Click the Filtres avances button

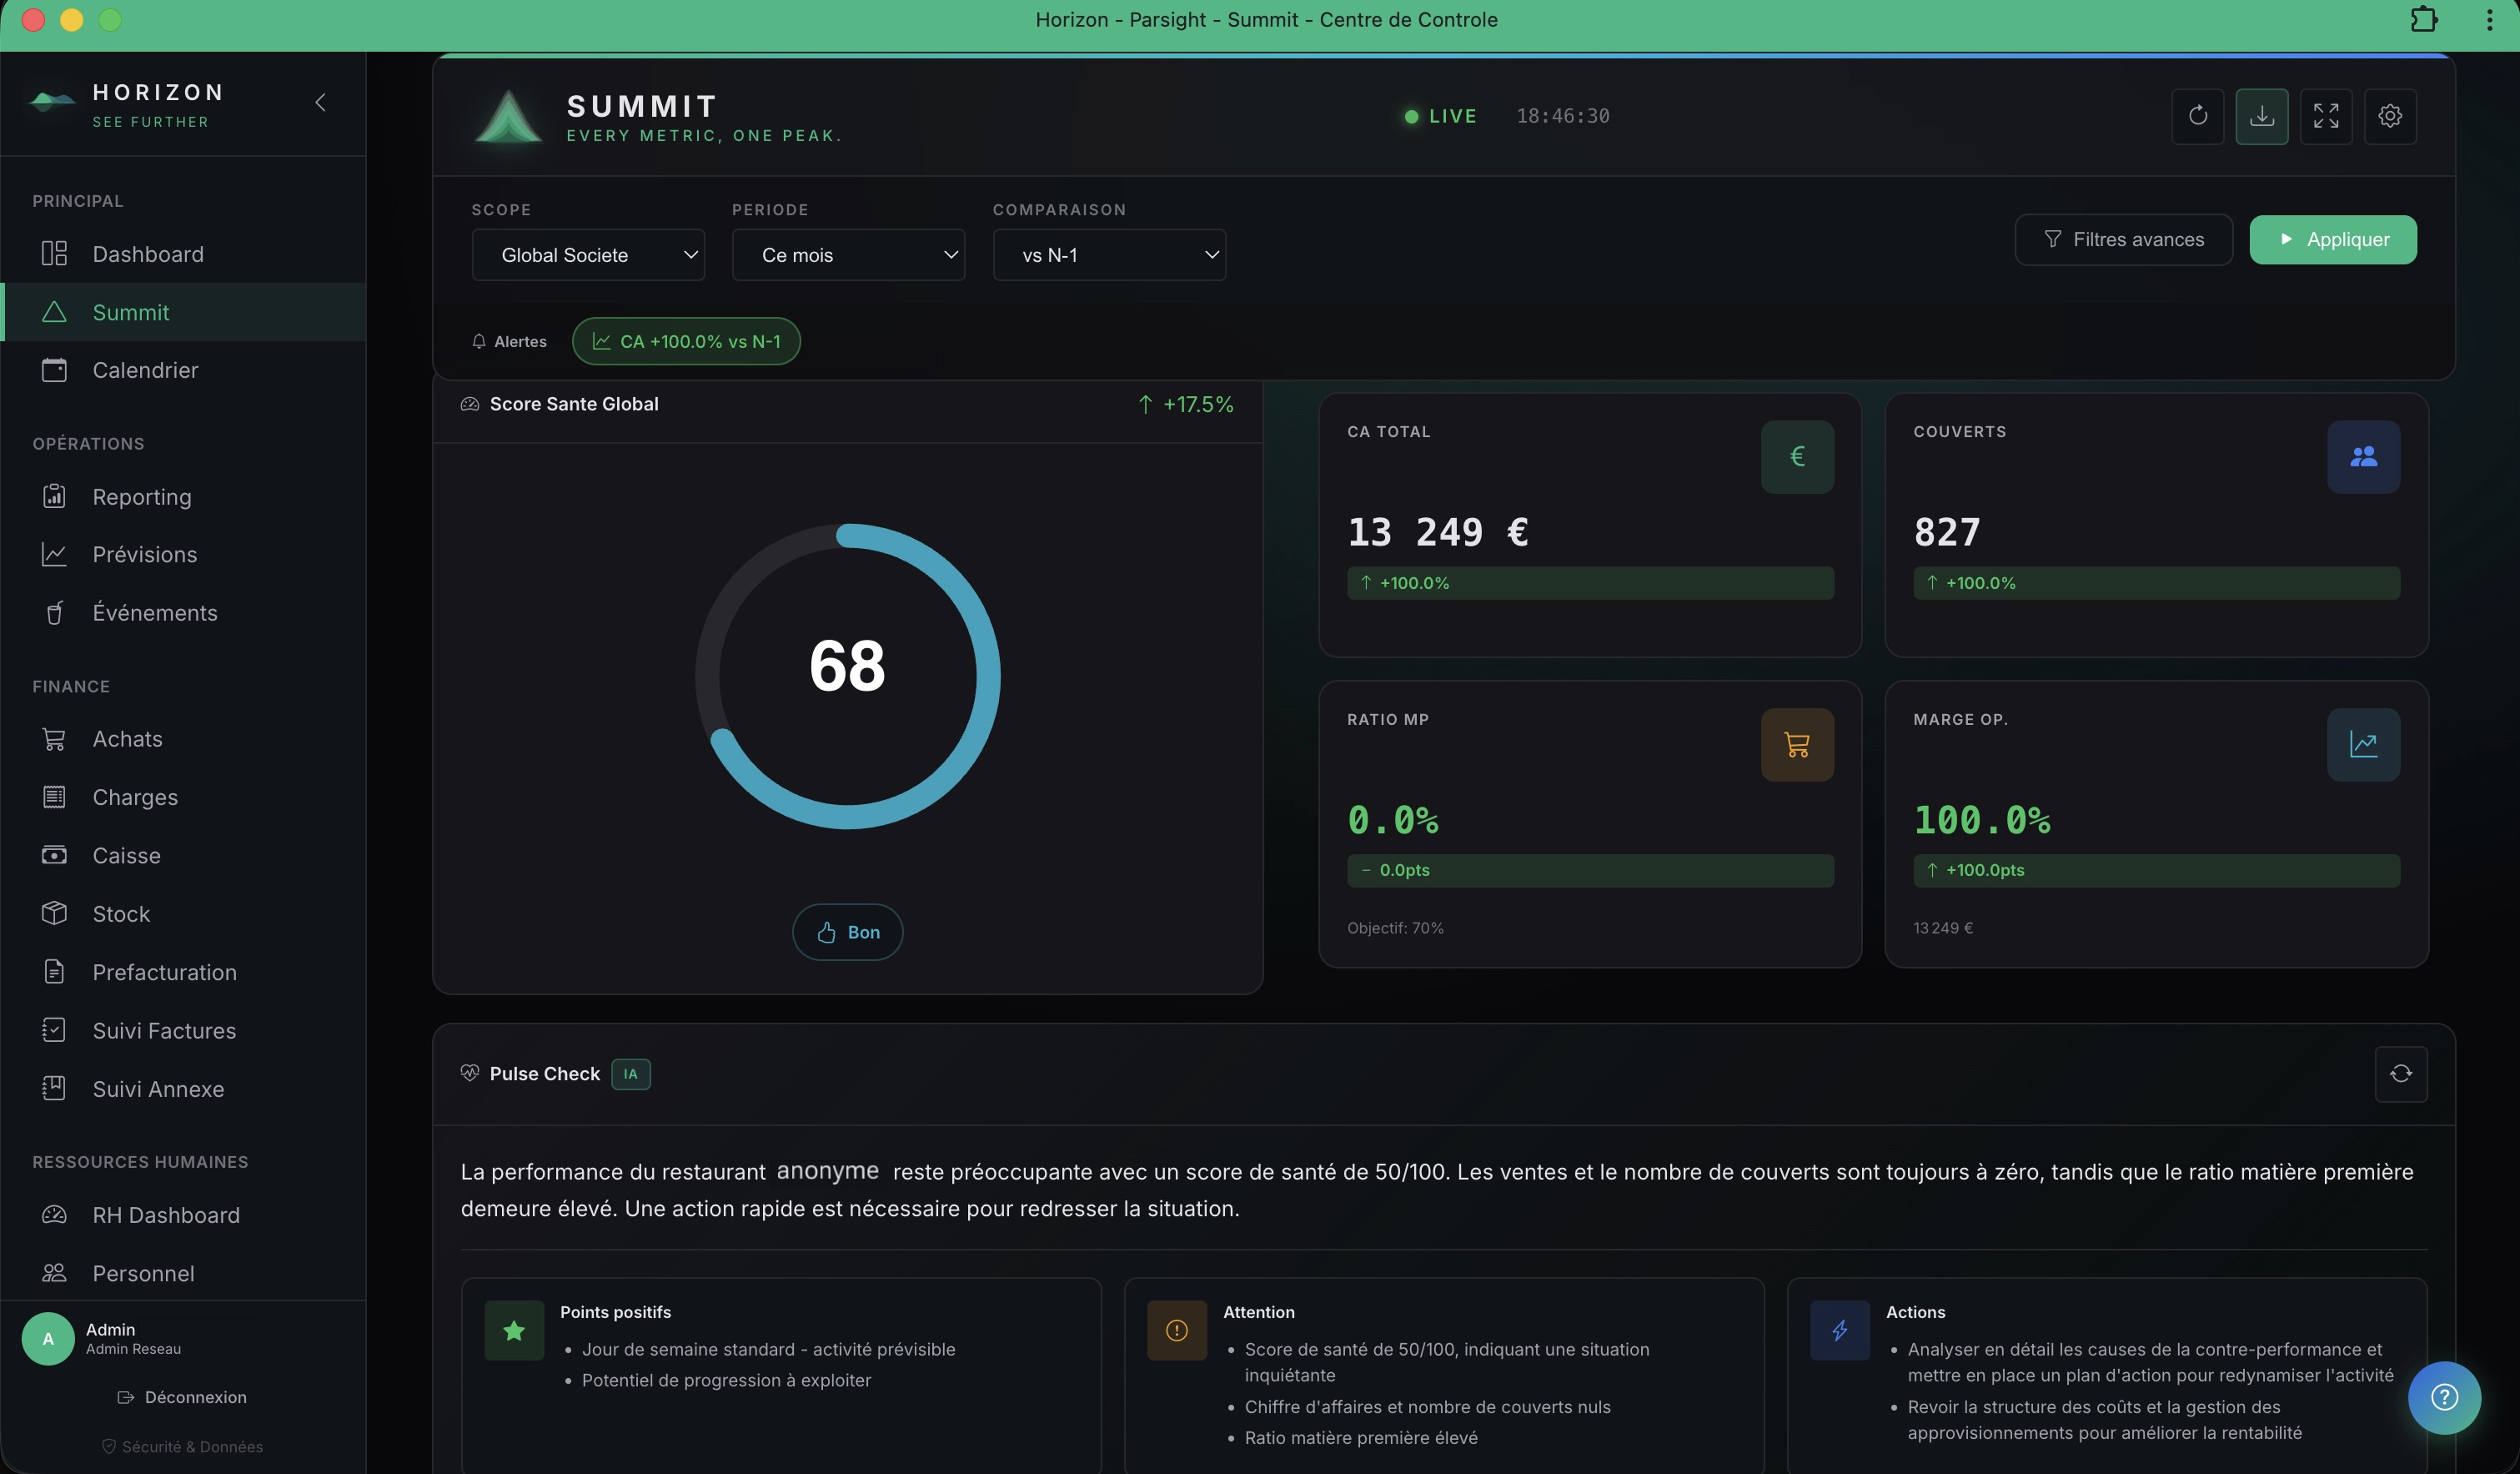pos(2123,240)
